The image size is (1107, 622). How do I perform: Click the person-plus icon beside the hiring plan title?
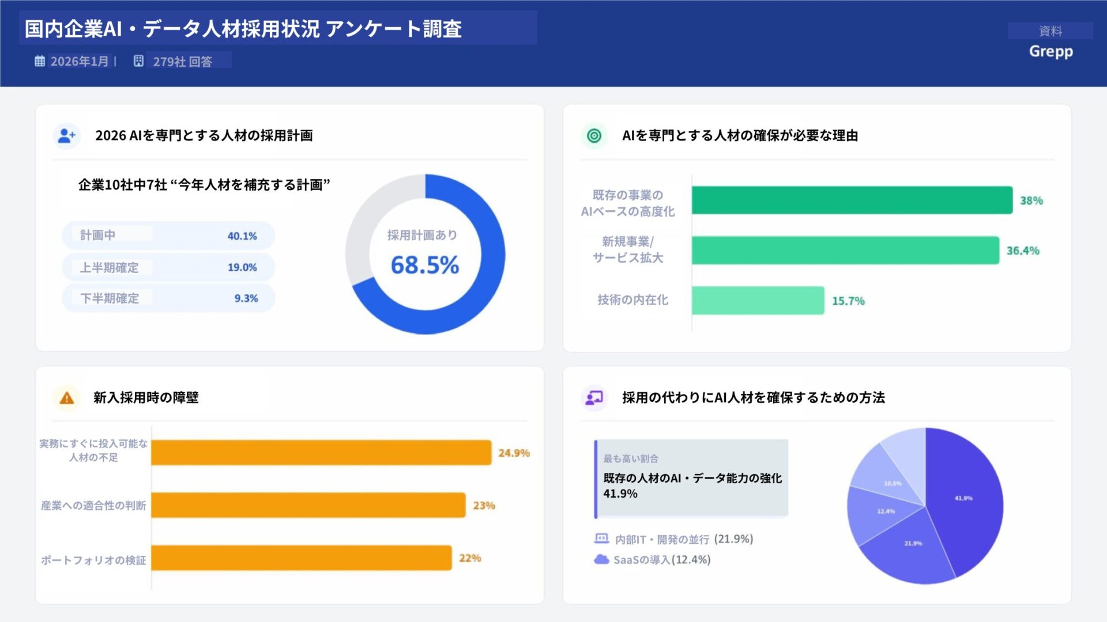(67, 136)
